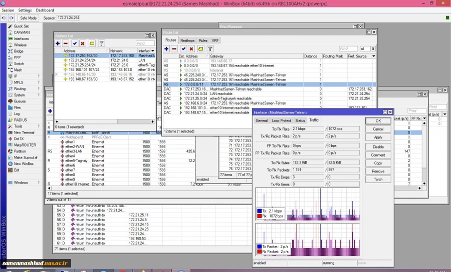Screen dimensions: 451x272
Task: Open Route List column selector dropdown
Action: point(374,56)
